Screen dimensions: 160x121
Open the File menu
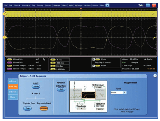click(5, 5)
